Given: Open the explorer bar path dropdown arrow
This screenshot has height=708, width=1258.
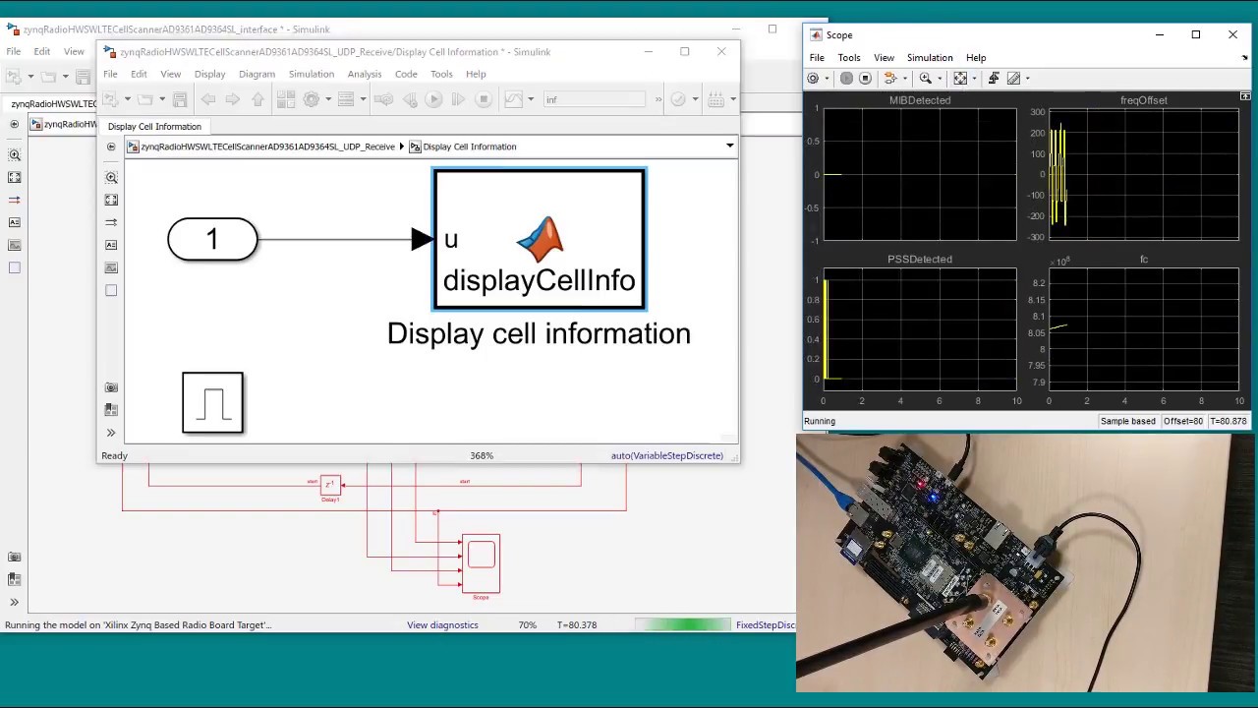Looking at the screenshot, I should tap(729, 147).
